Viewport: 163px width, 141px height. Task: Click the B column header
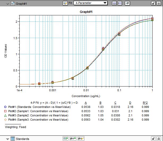click(100, 103)
